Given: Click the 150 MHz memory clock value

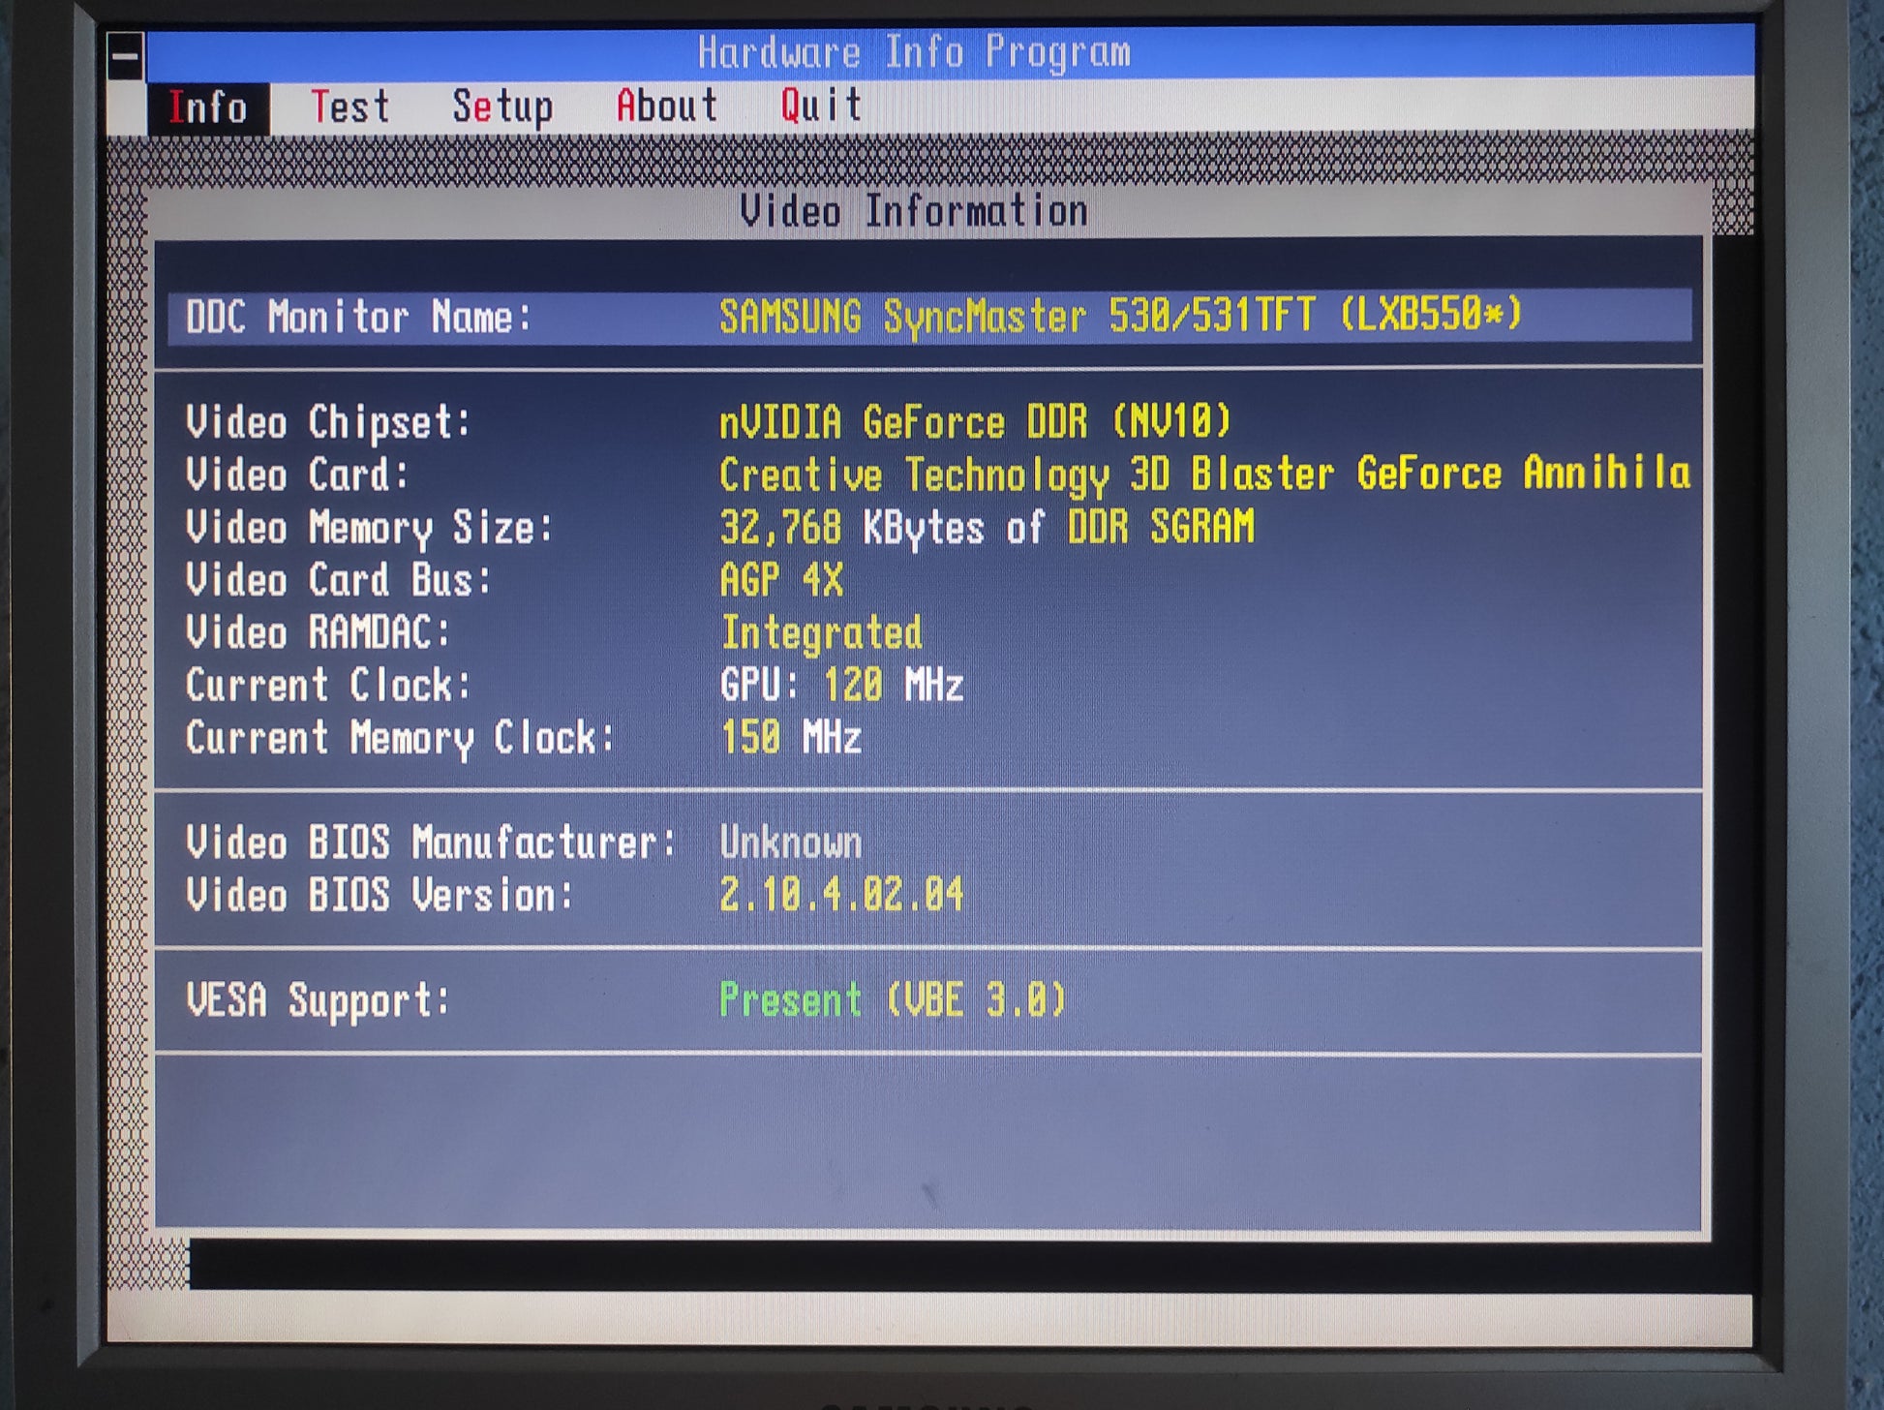Looking at the screenshot, I should click(790, 738).
